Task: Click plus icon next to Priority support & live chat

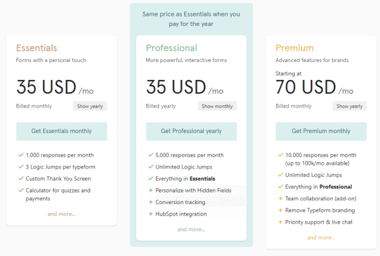Action: (281, 222)
